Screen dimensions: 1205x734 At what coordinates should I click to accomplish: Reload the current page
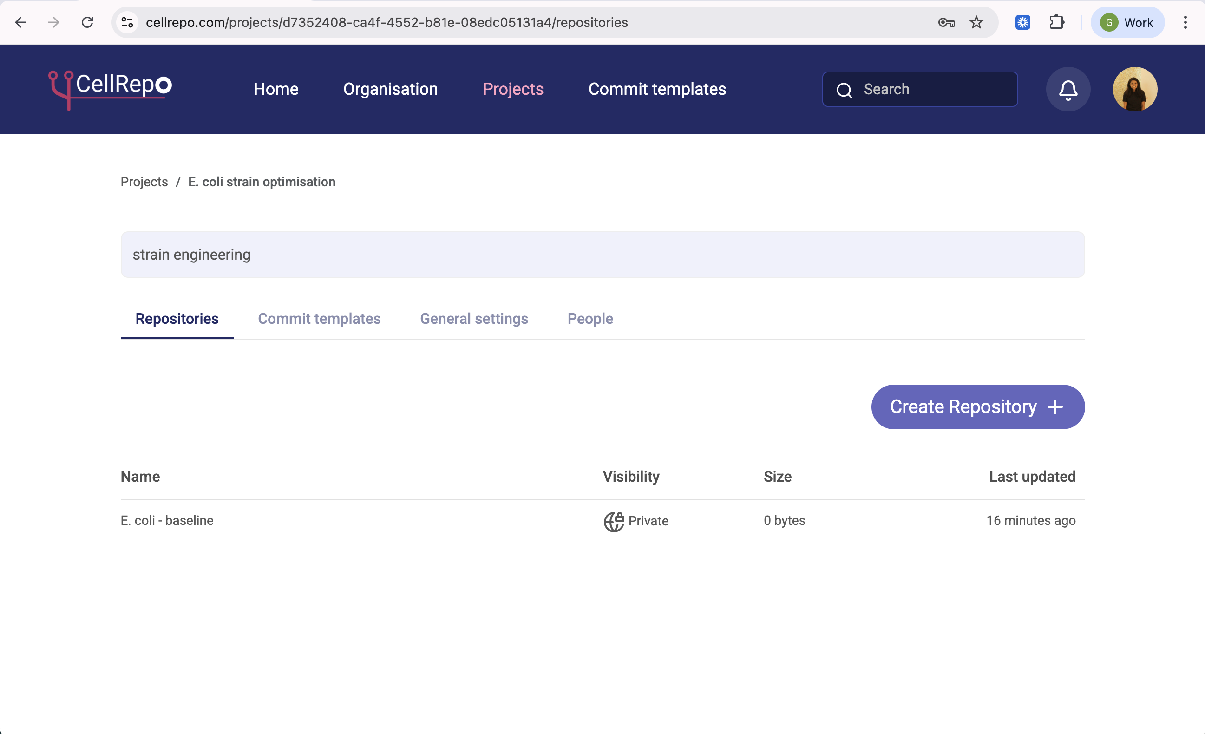pyautogui.click(x=87, y=22)
